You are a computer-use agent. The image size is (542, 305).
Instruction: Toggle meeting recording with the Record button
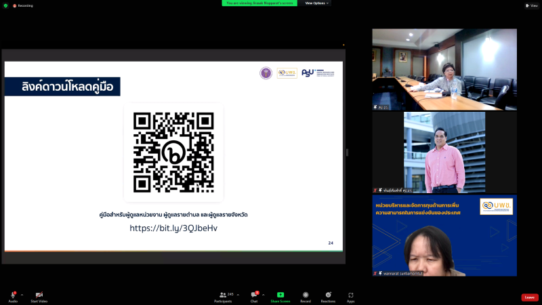tap(306, 296)
